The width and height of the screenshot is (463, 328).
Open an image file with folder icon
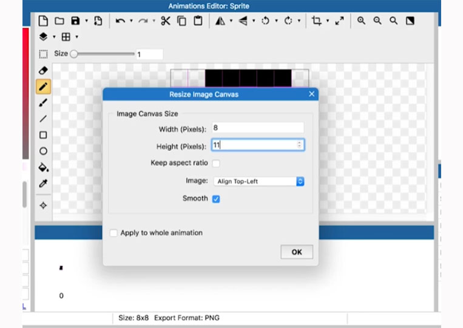coord(59,21)
